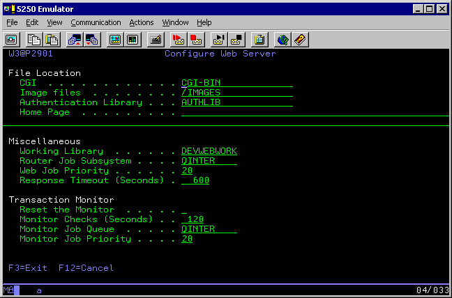
Task: Click the Reset the Monitor field
Action: pos(184,210)
